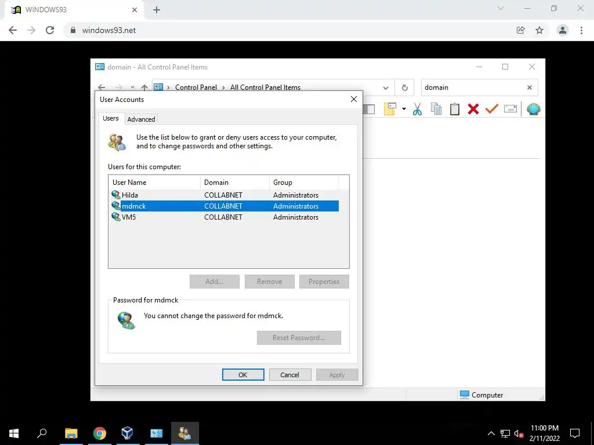Open VirtualBox from the taskbar
The width and height of the screenshot is (594, 445).
pyautogui.click(x=127, y=433)
